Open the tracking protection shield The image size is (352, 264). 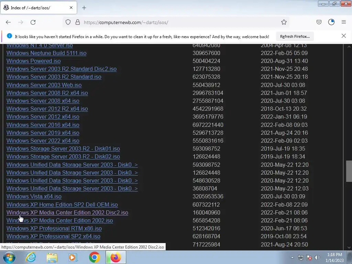[68, 22]
